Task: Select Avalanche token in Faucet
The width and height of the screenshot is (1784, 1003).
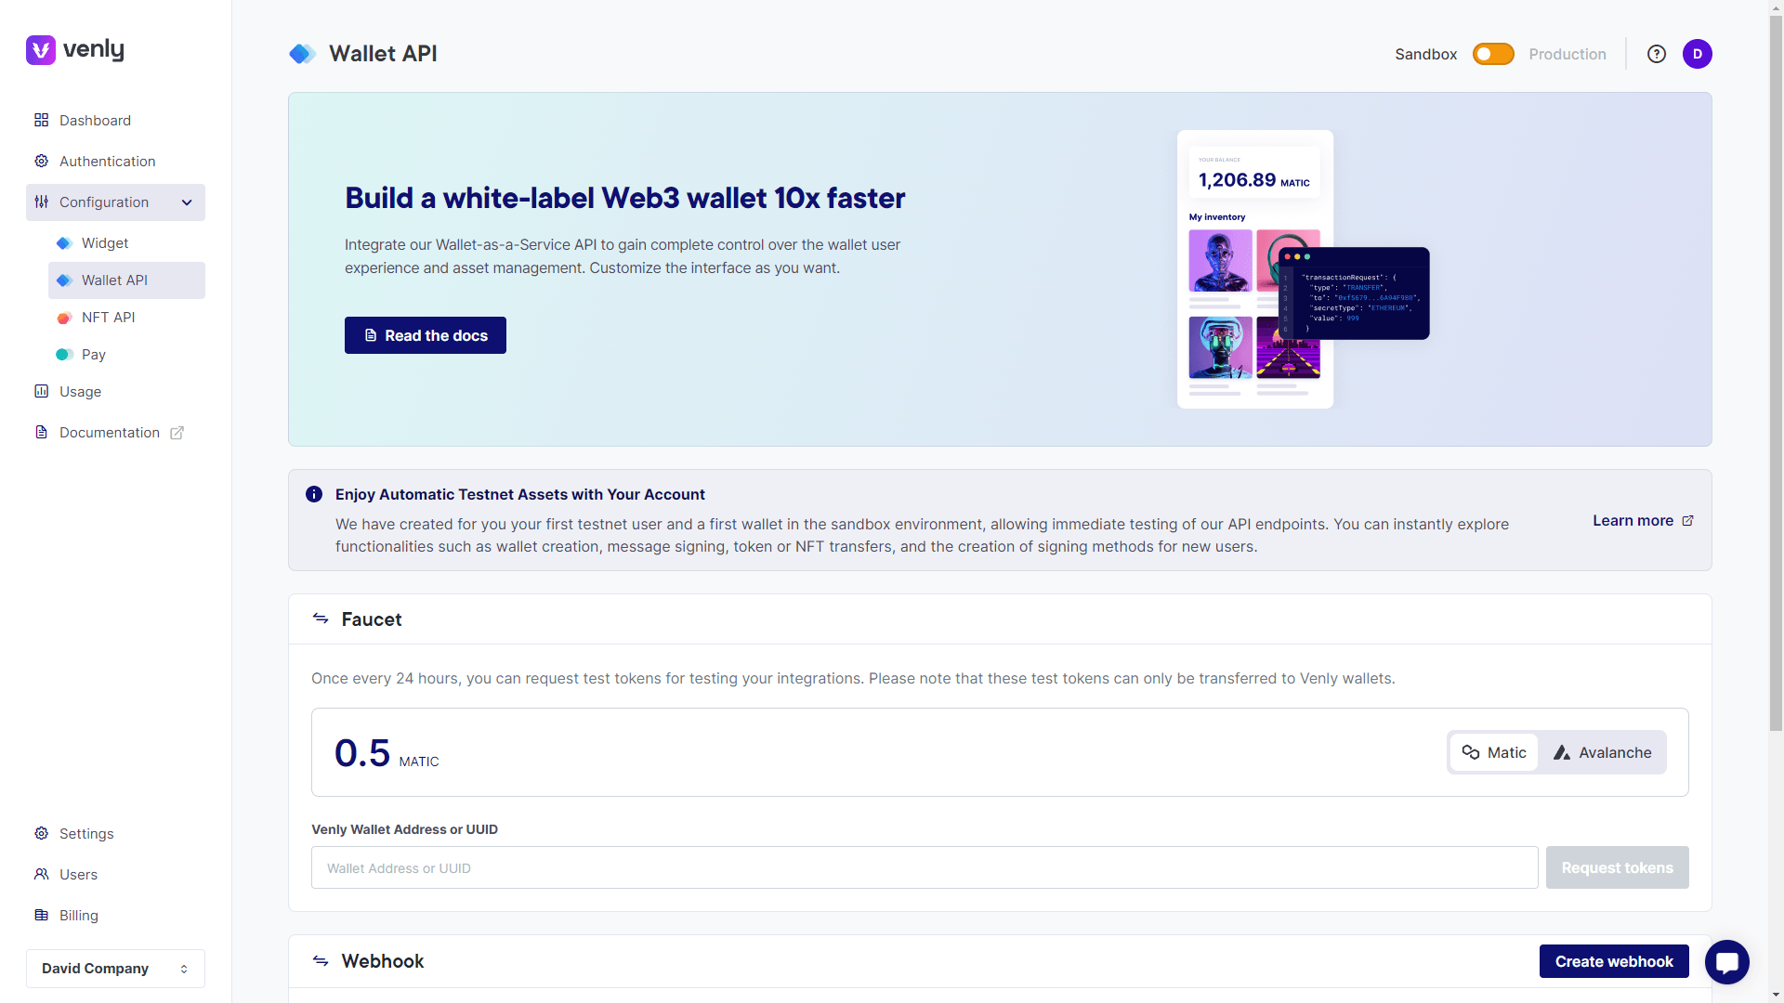Action: pos(1602,752)
